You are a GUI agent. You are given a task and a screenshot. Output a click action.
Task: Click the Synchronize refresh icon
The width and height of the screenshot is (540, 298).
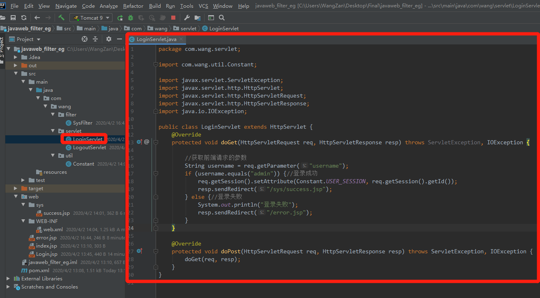[x=24, y=18]
